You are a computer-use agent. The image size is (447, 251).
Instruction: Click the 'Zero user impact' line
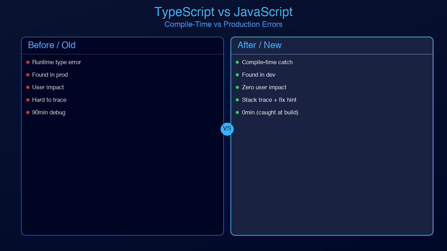264,88
